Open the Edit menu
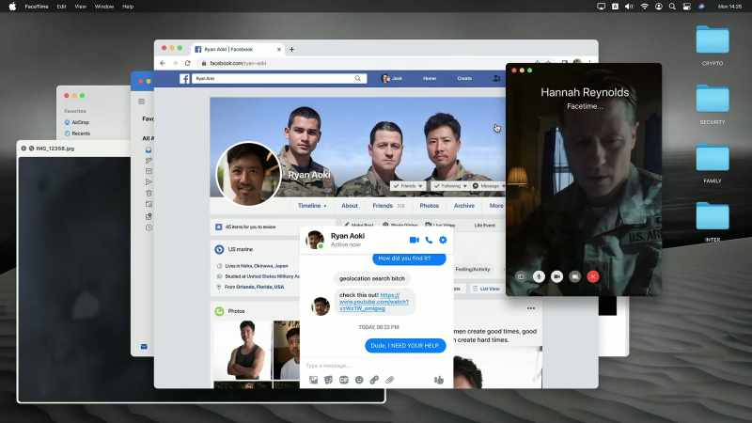Screen dimensions: 752x423 [x=61, y=7]
